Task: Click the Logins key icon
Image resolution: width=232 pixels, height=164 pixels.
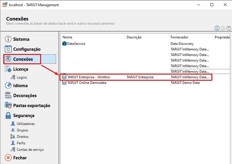Action: pos(13,77)
